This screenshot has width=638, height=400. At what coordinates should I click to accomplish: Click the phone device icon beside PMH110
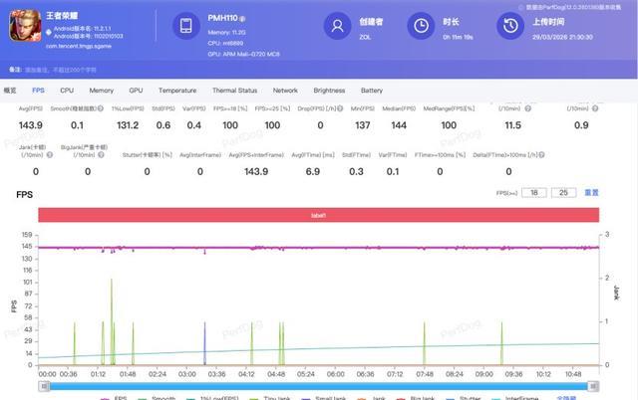click(186, 28)
